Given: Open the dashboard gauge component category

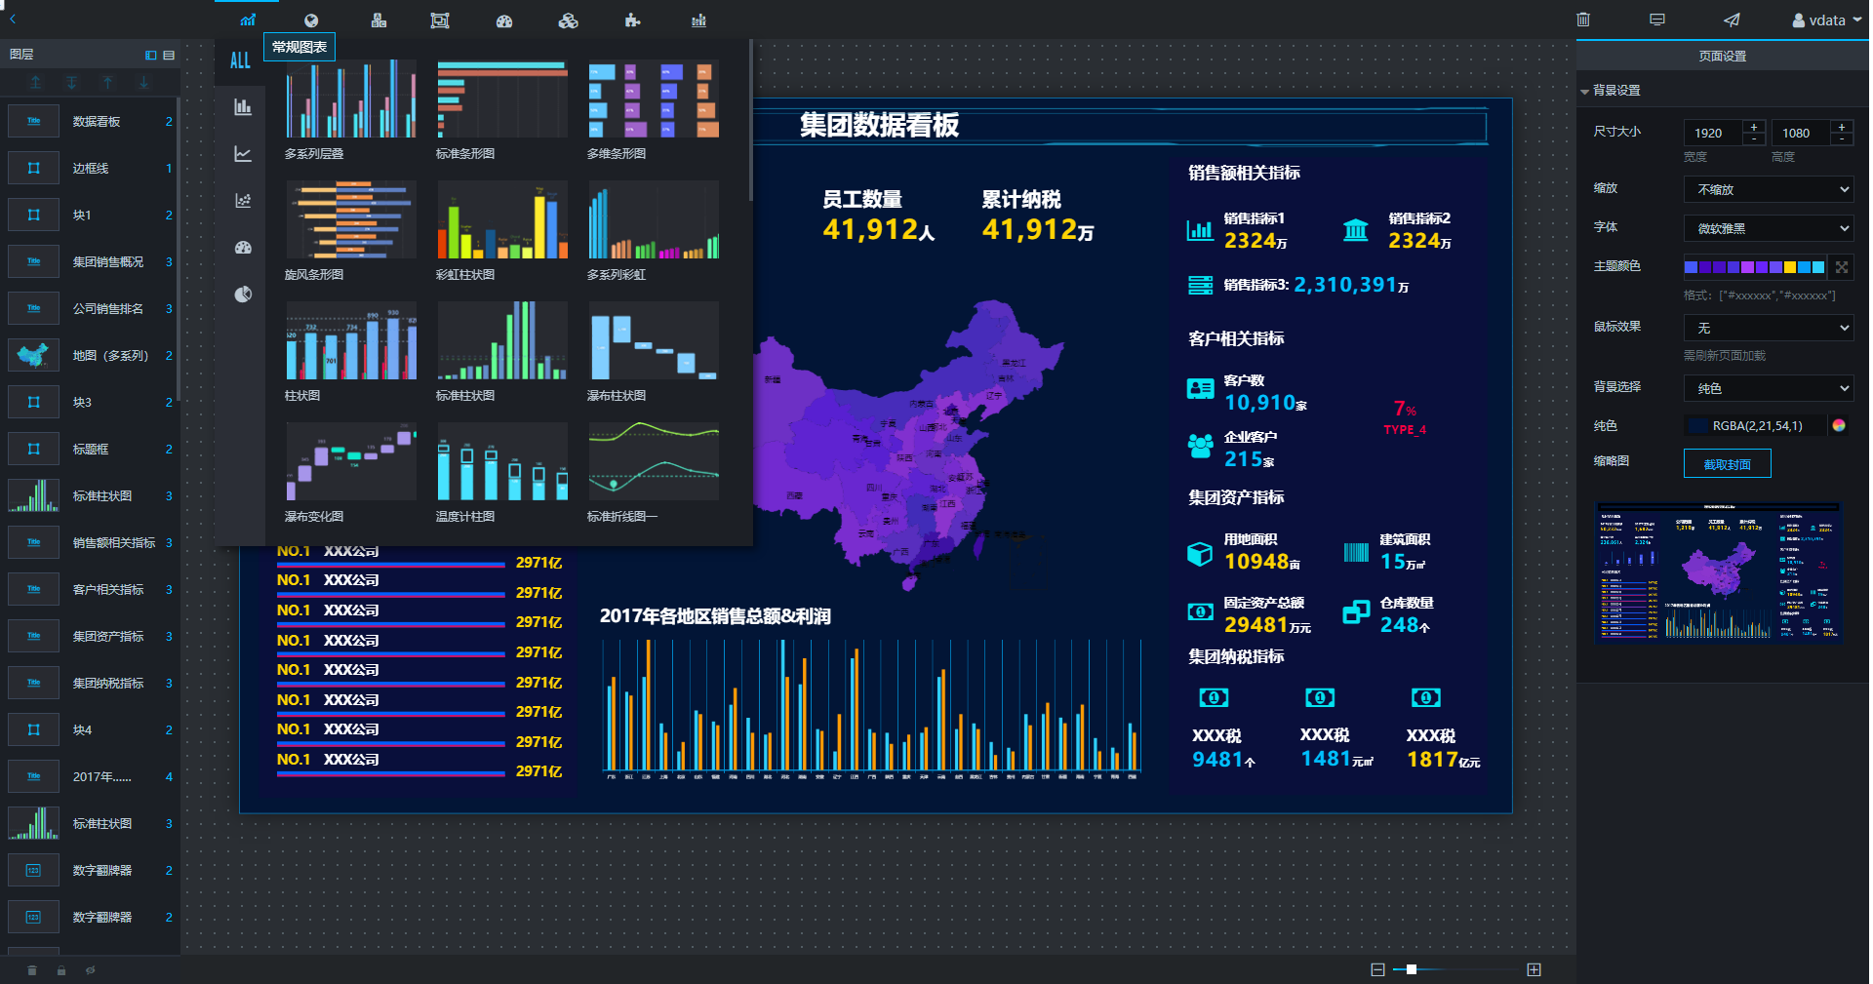Looking at the screenshot, I should (x=504, y=20).
